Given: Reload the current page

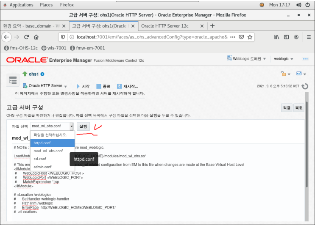Looking at the screenshot, I should click(x=26, y=37).
